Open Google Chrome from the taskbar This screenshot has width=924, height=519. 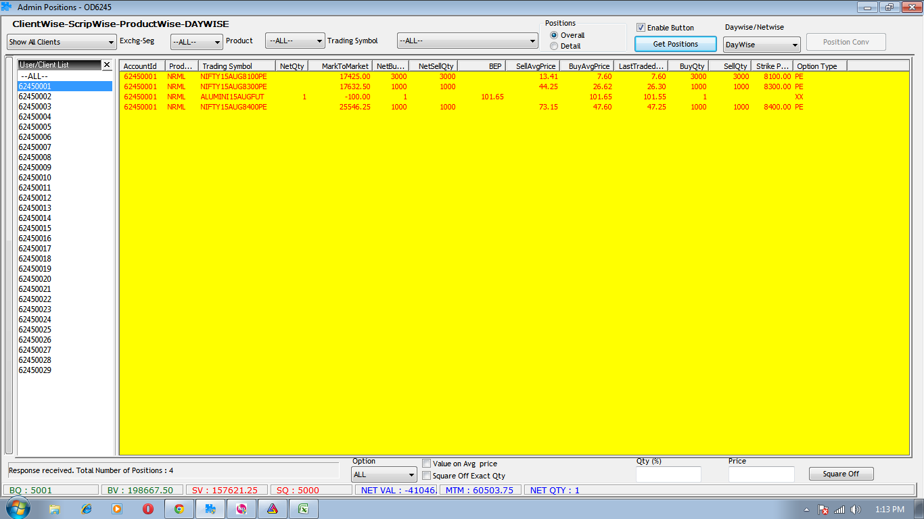point(179,509)
